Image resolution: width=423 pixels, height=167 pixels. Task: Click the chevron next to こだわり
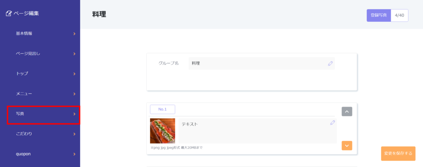(x=74, y=134)
